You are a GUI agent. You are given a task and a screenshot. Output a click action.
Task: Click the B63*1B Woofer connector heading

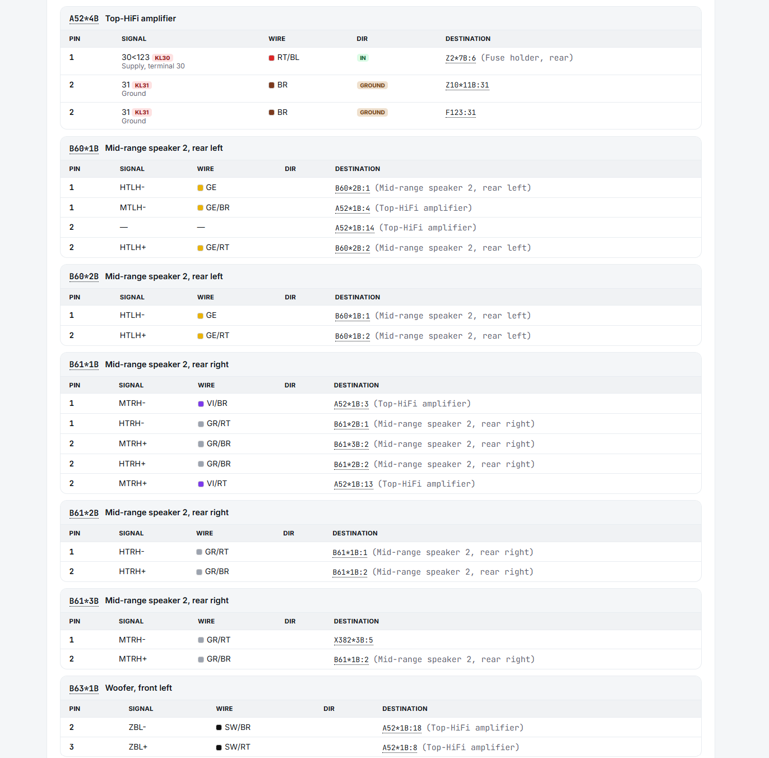(x=84, y=688)
